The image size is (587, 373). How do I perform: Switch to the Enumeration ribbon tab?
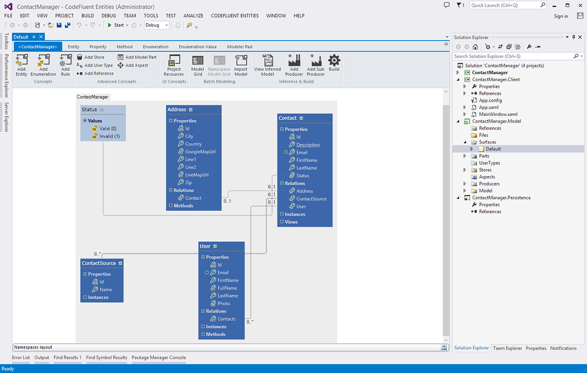[x=156, y=47]
